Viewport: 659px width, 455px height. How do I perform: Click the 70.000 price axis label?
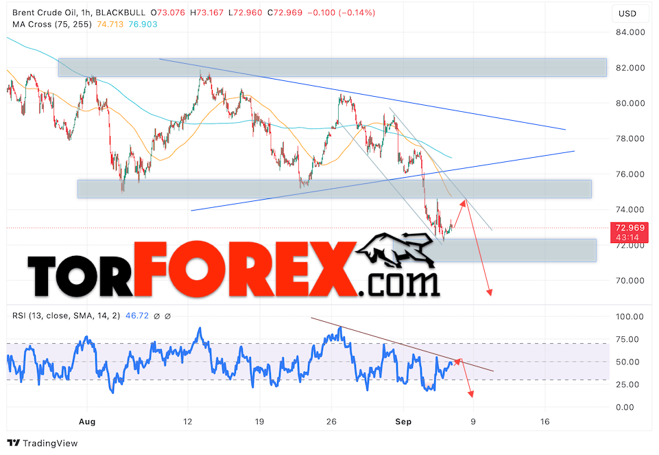[x=630, y=281]
